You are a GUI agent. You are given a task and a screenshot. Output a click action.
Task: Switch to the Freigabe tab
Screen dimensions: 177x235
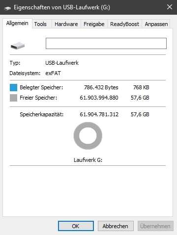(94, 24)
